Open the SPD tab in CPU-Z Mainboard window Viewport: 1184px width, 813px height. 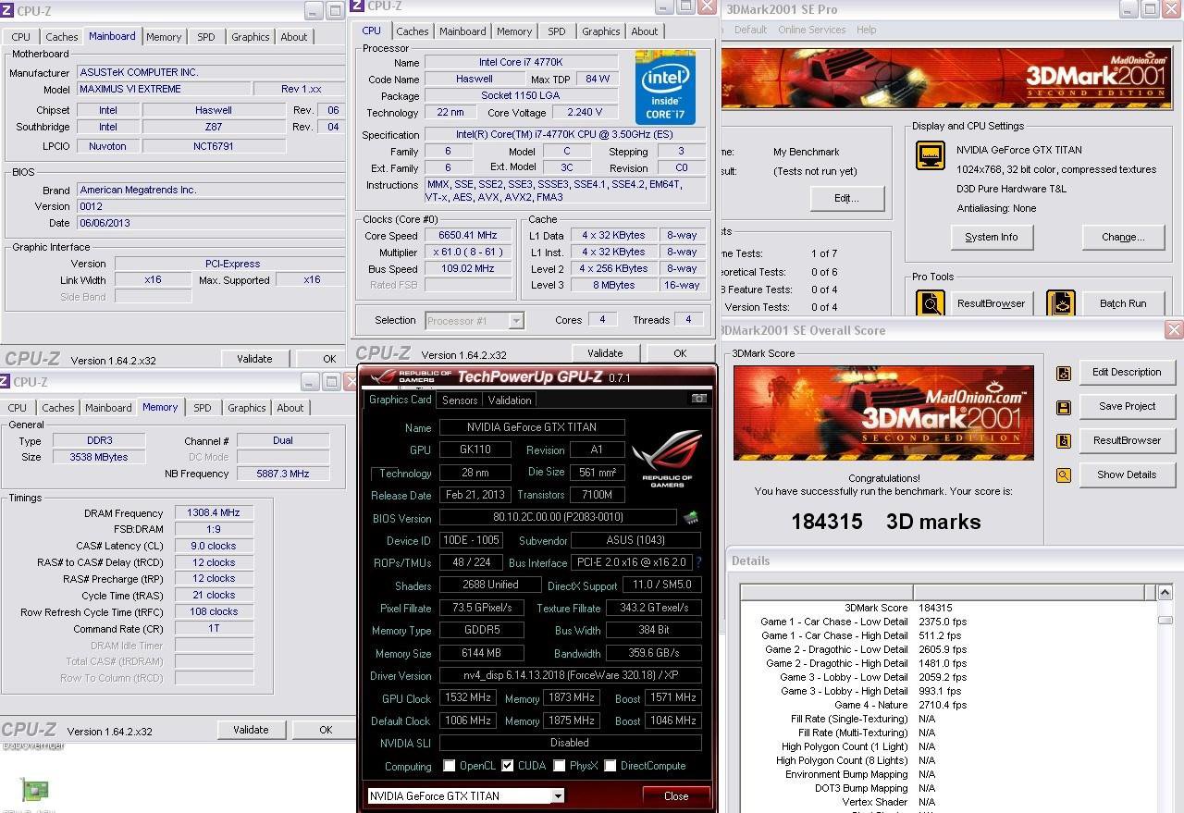pos(206,37)
